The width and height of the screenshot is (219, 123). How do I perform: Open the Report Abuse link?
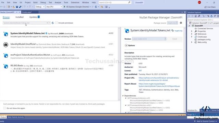click(159, 85)
